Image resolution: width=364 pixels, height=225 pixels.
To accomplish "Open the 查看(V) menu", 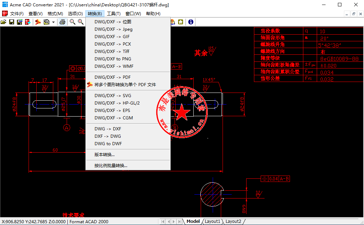I will point(36,14).
